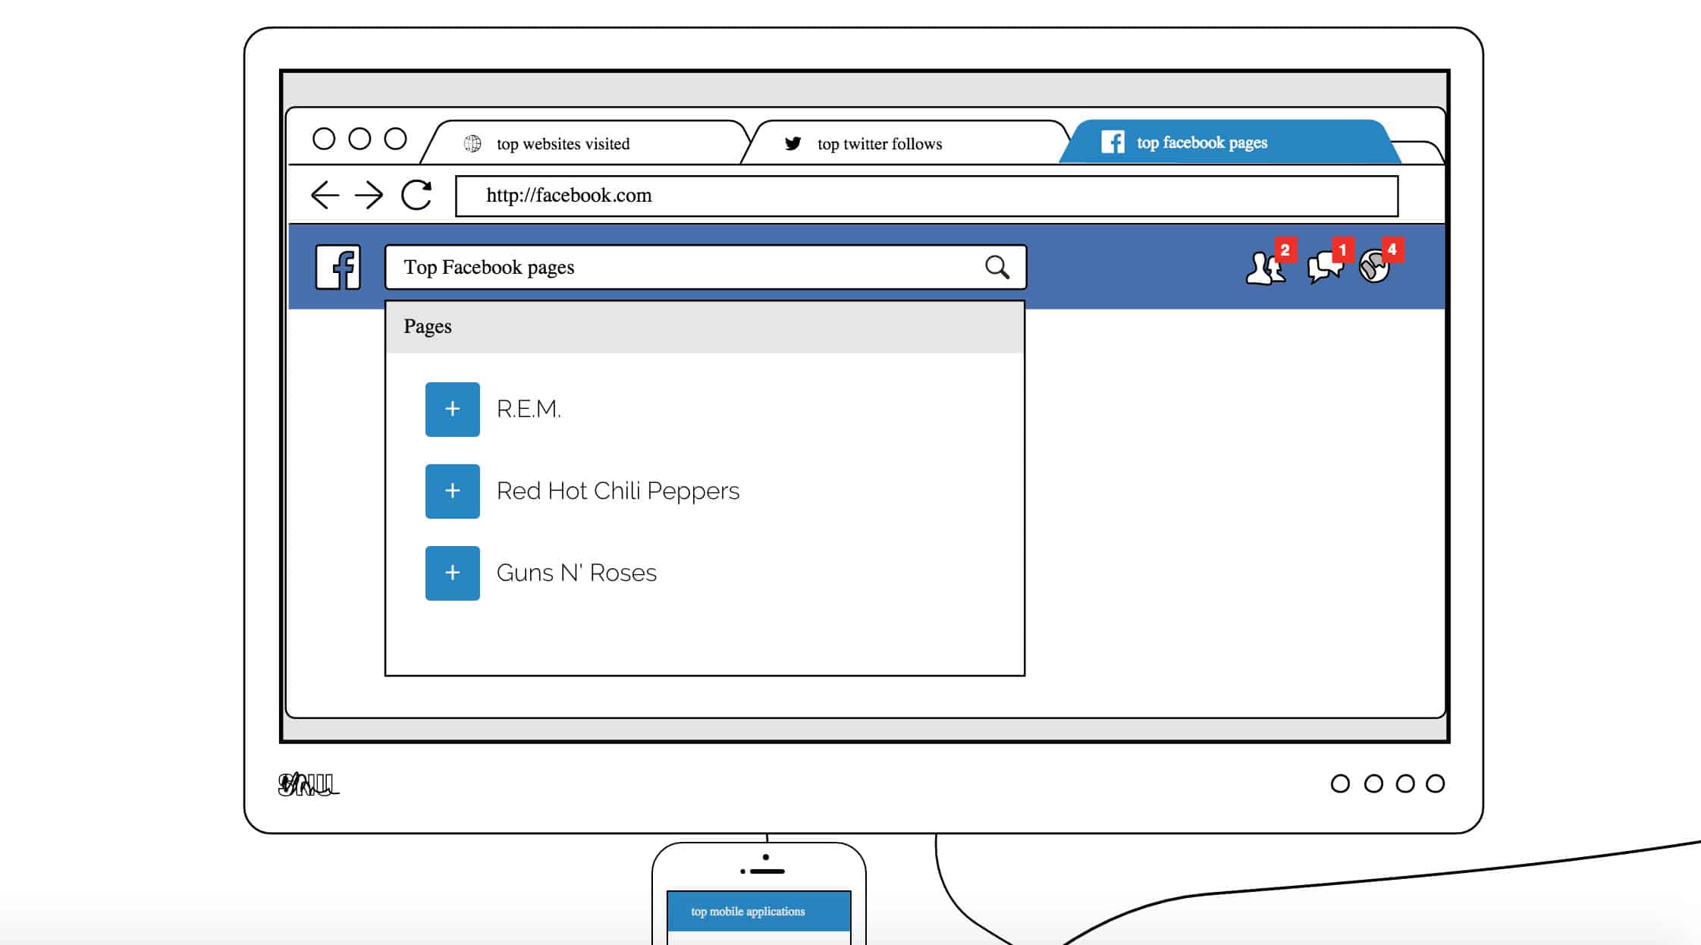Screen dimensions: 1701x945
Task: Click the third browser window circle button
Action: 395,139
